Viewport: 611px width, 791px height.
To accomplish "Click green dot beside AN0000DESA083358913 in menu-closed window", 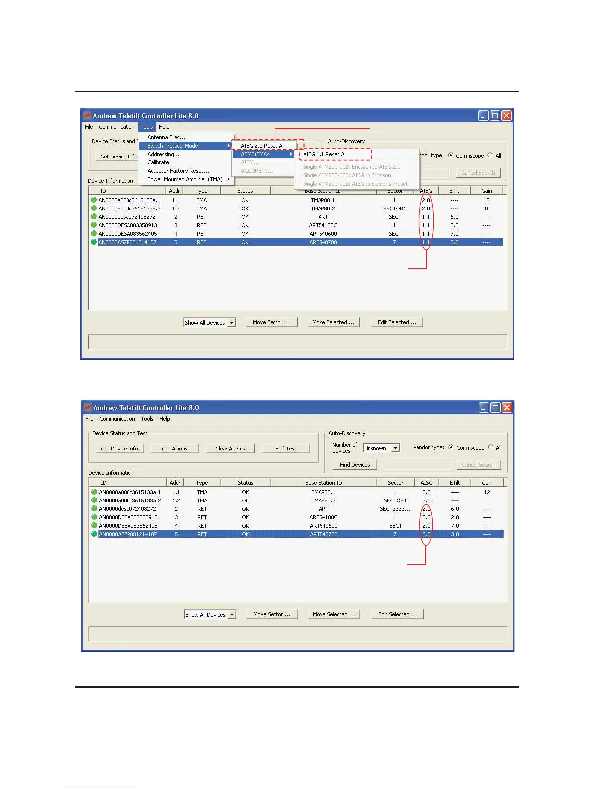I will [x=94, y=517].
